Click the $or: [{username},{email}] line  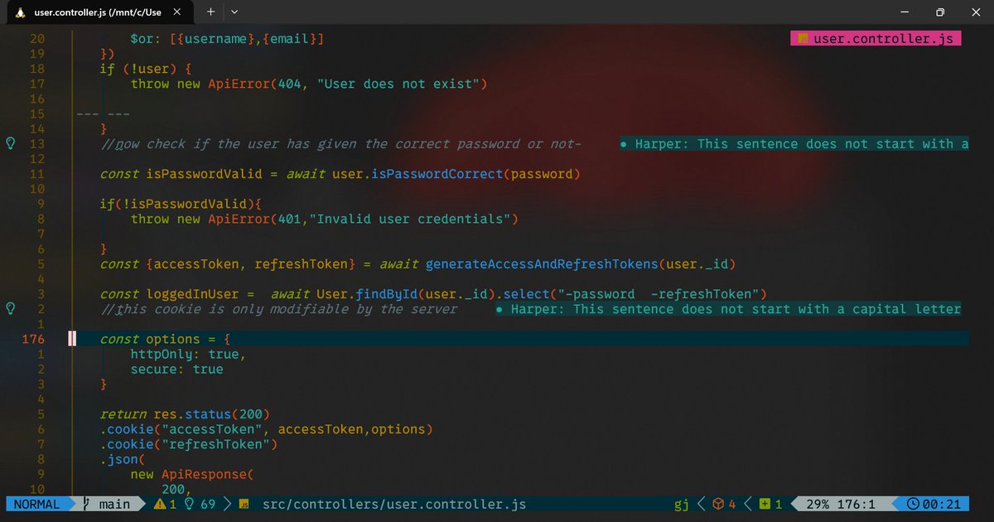(227, 39)
